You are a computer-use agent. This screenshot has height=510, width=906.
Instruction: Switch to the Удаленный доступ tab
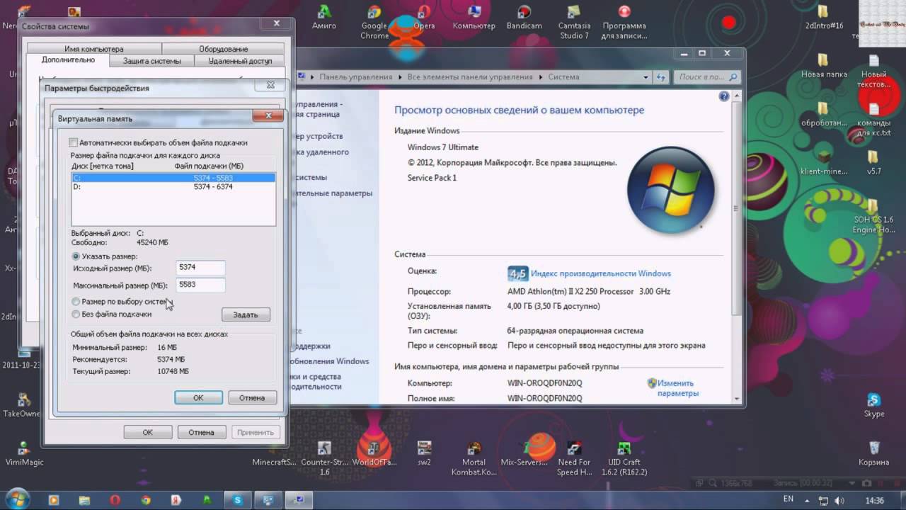[240, 61]
